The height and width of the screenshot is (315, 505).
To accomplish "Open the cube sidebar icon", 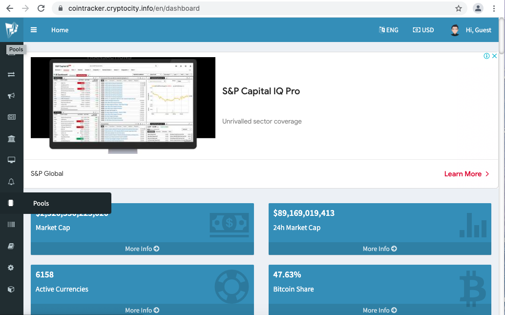I will [x=11, y=289].
